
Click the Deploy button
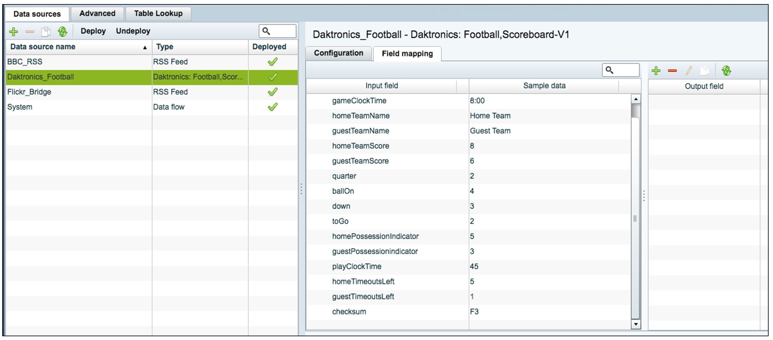click(x=93, y=31)
